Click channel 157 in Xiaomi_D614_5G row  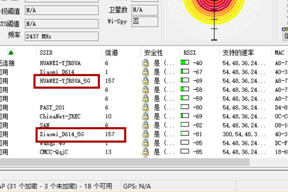tap(110, 134)
